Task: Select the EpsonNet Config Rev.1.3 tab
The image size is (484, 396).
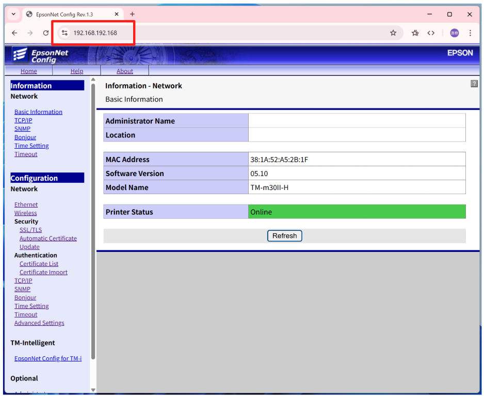Action: point(73,14)
